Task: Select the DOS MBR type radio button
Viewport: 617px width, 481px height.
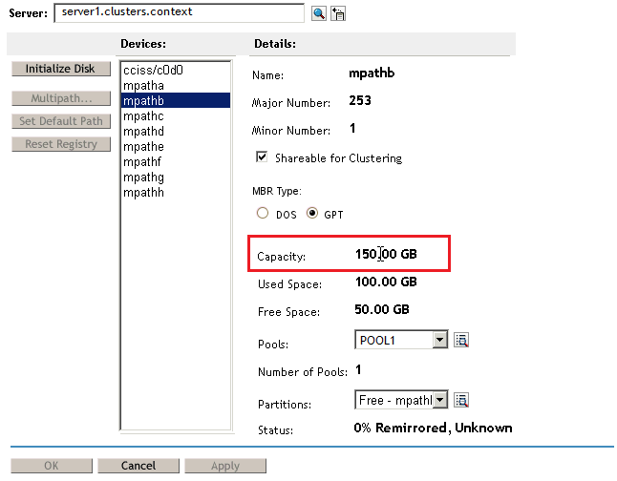Action: click(x=263, y=213)
